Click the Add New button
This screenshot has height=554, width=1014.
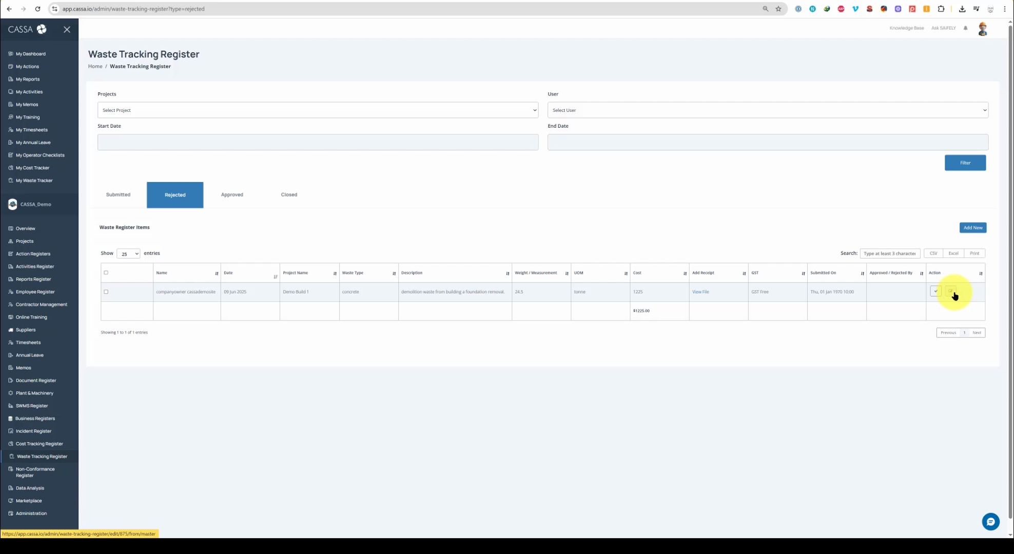pyautogui.click(x=972, y=228)
